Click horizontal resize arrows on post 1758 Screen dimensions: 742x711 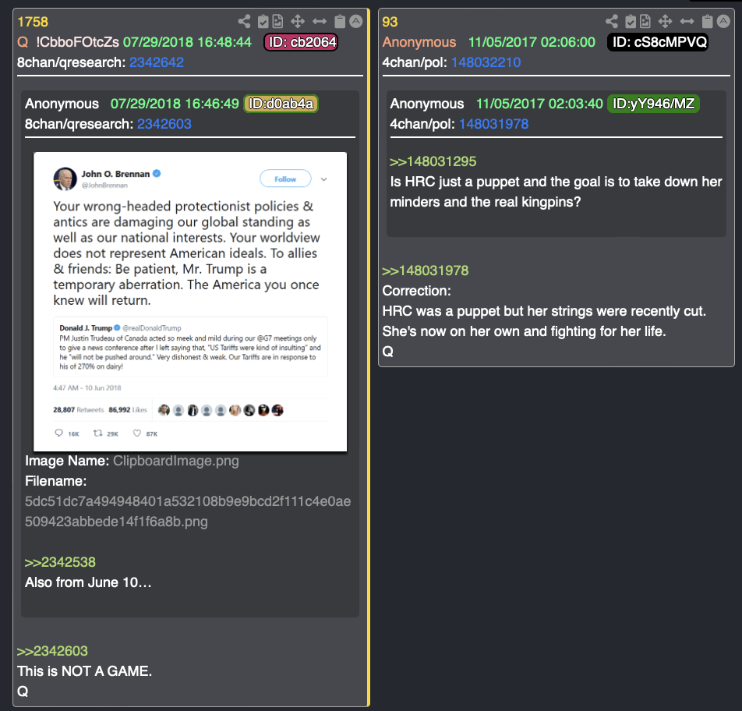point(320,21)
